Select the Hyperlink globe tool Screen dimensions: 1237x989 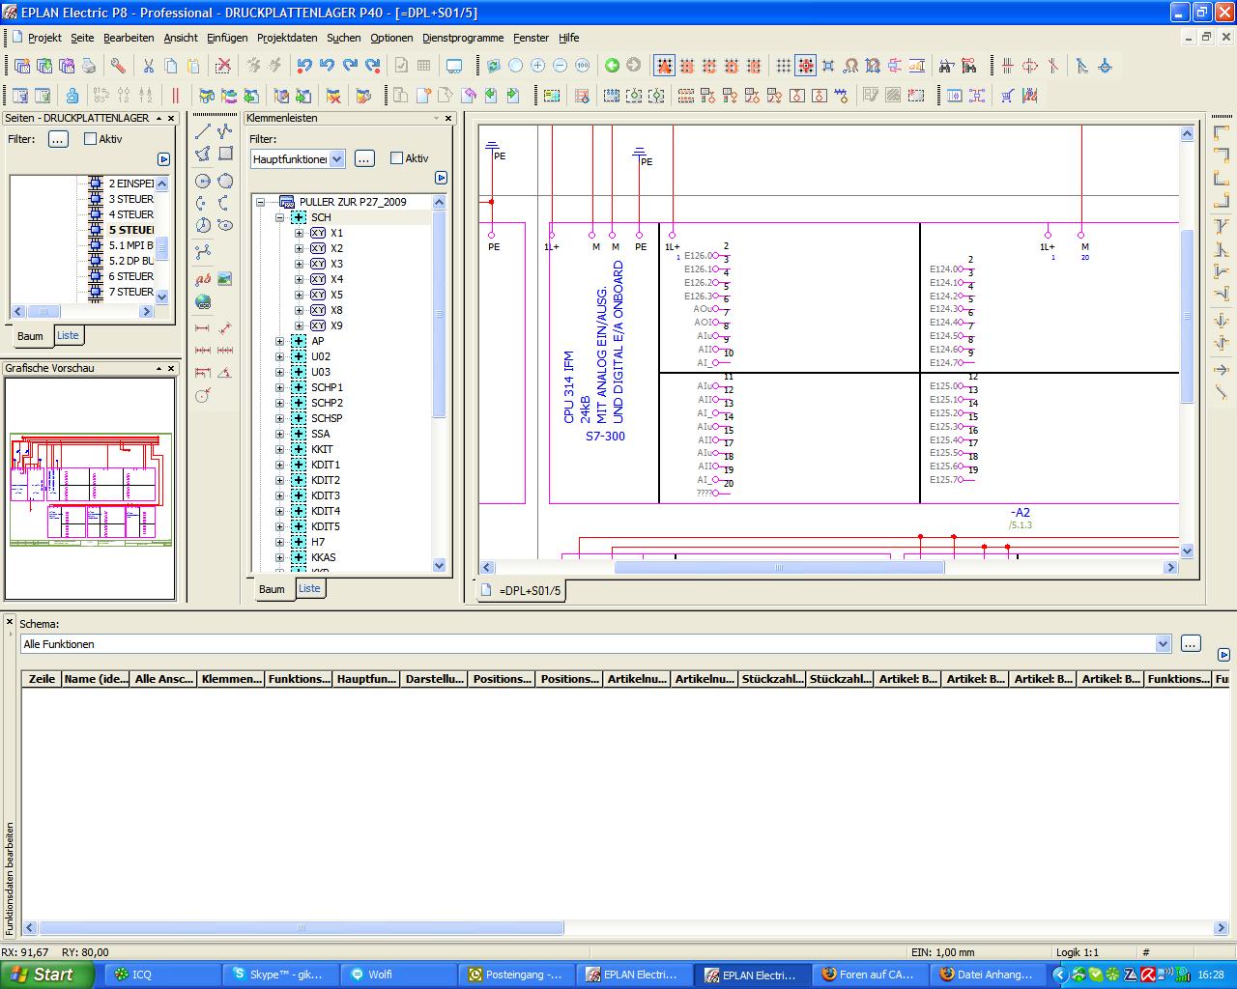pyautogui.click(x=203, y=301)
